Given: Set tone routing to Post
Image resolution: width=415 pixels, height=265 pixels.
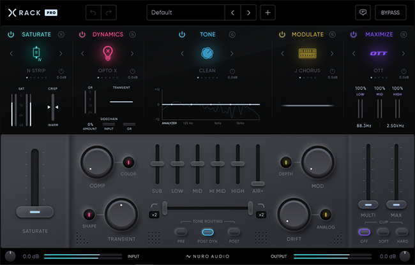Looking at the screenshot, I should (234, 232).
